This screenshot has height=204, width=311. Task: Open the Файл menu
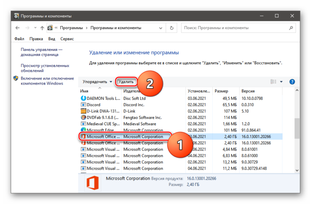point(19,39)
